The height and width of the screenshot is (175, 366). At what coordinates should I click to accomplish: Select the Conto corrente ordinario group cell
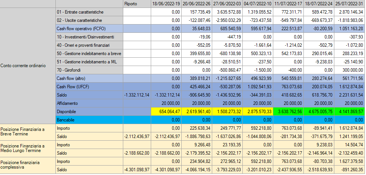pyautogui.click(x=28, y=66)
